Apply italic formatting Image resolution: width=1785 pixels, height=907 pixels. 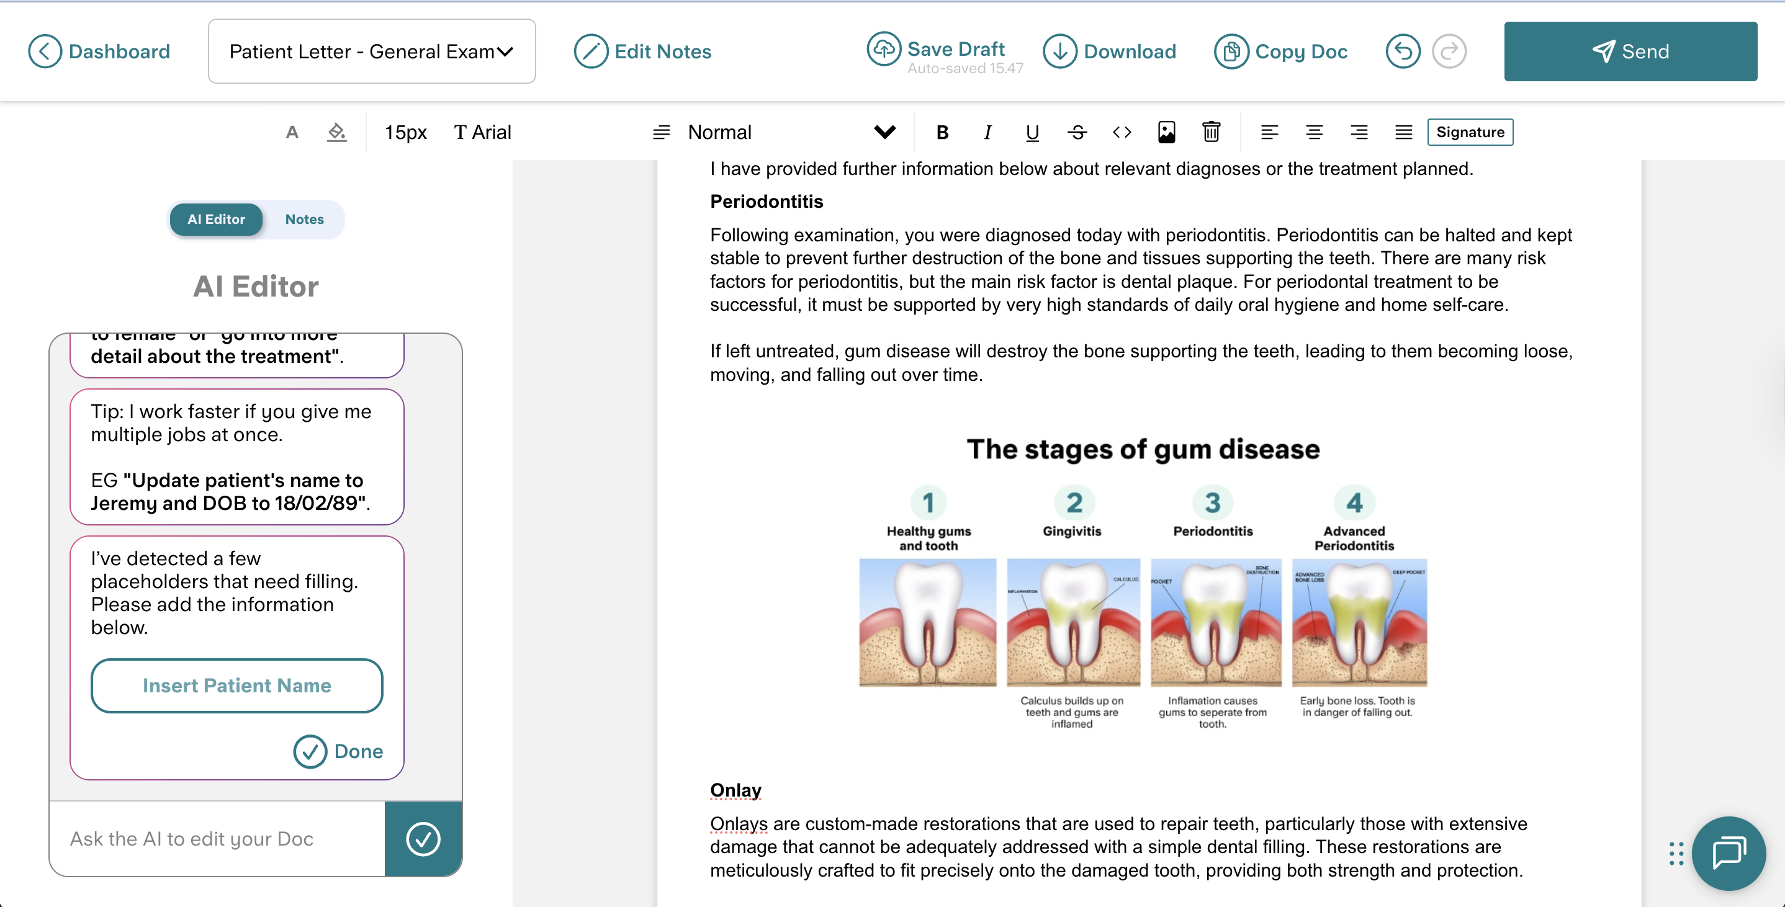coord(987,132)
